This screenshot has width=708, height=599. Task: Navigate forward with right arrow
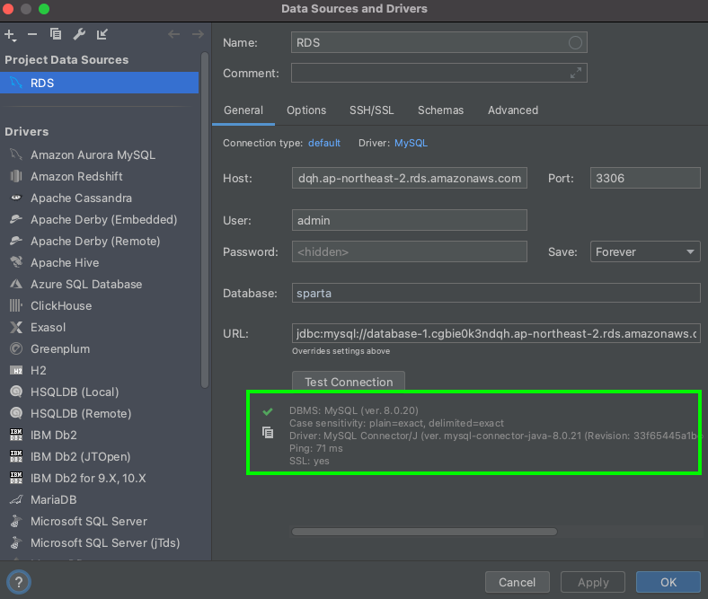coord(198,34)
